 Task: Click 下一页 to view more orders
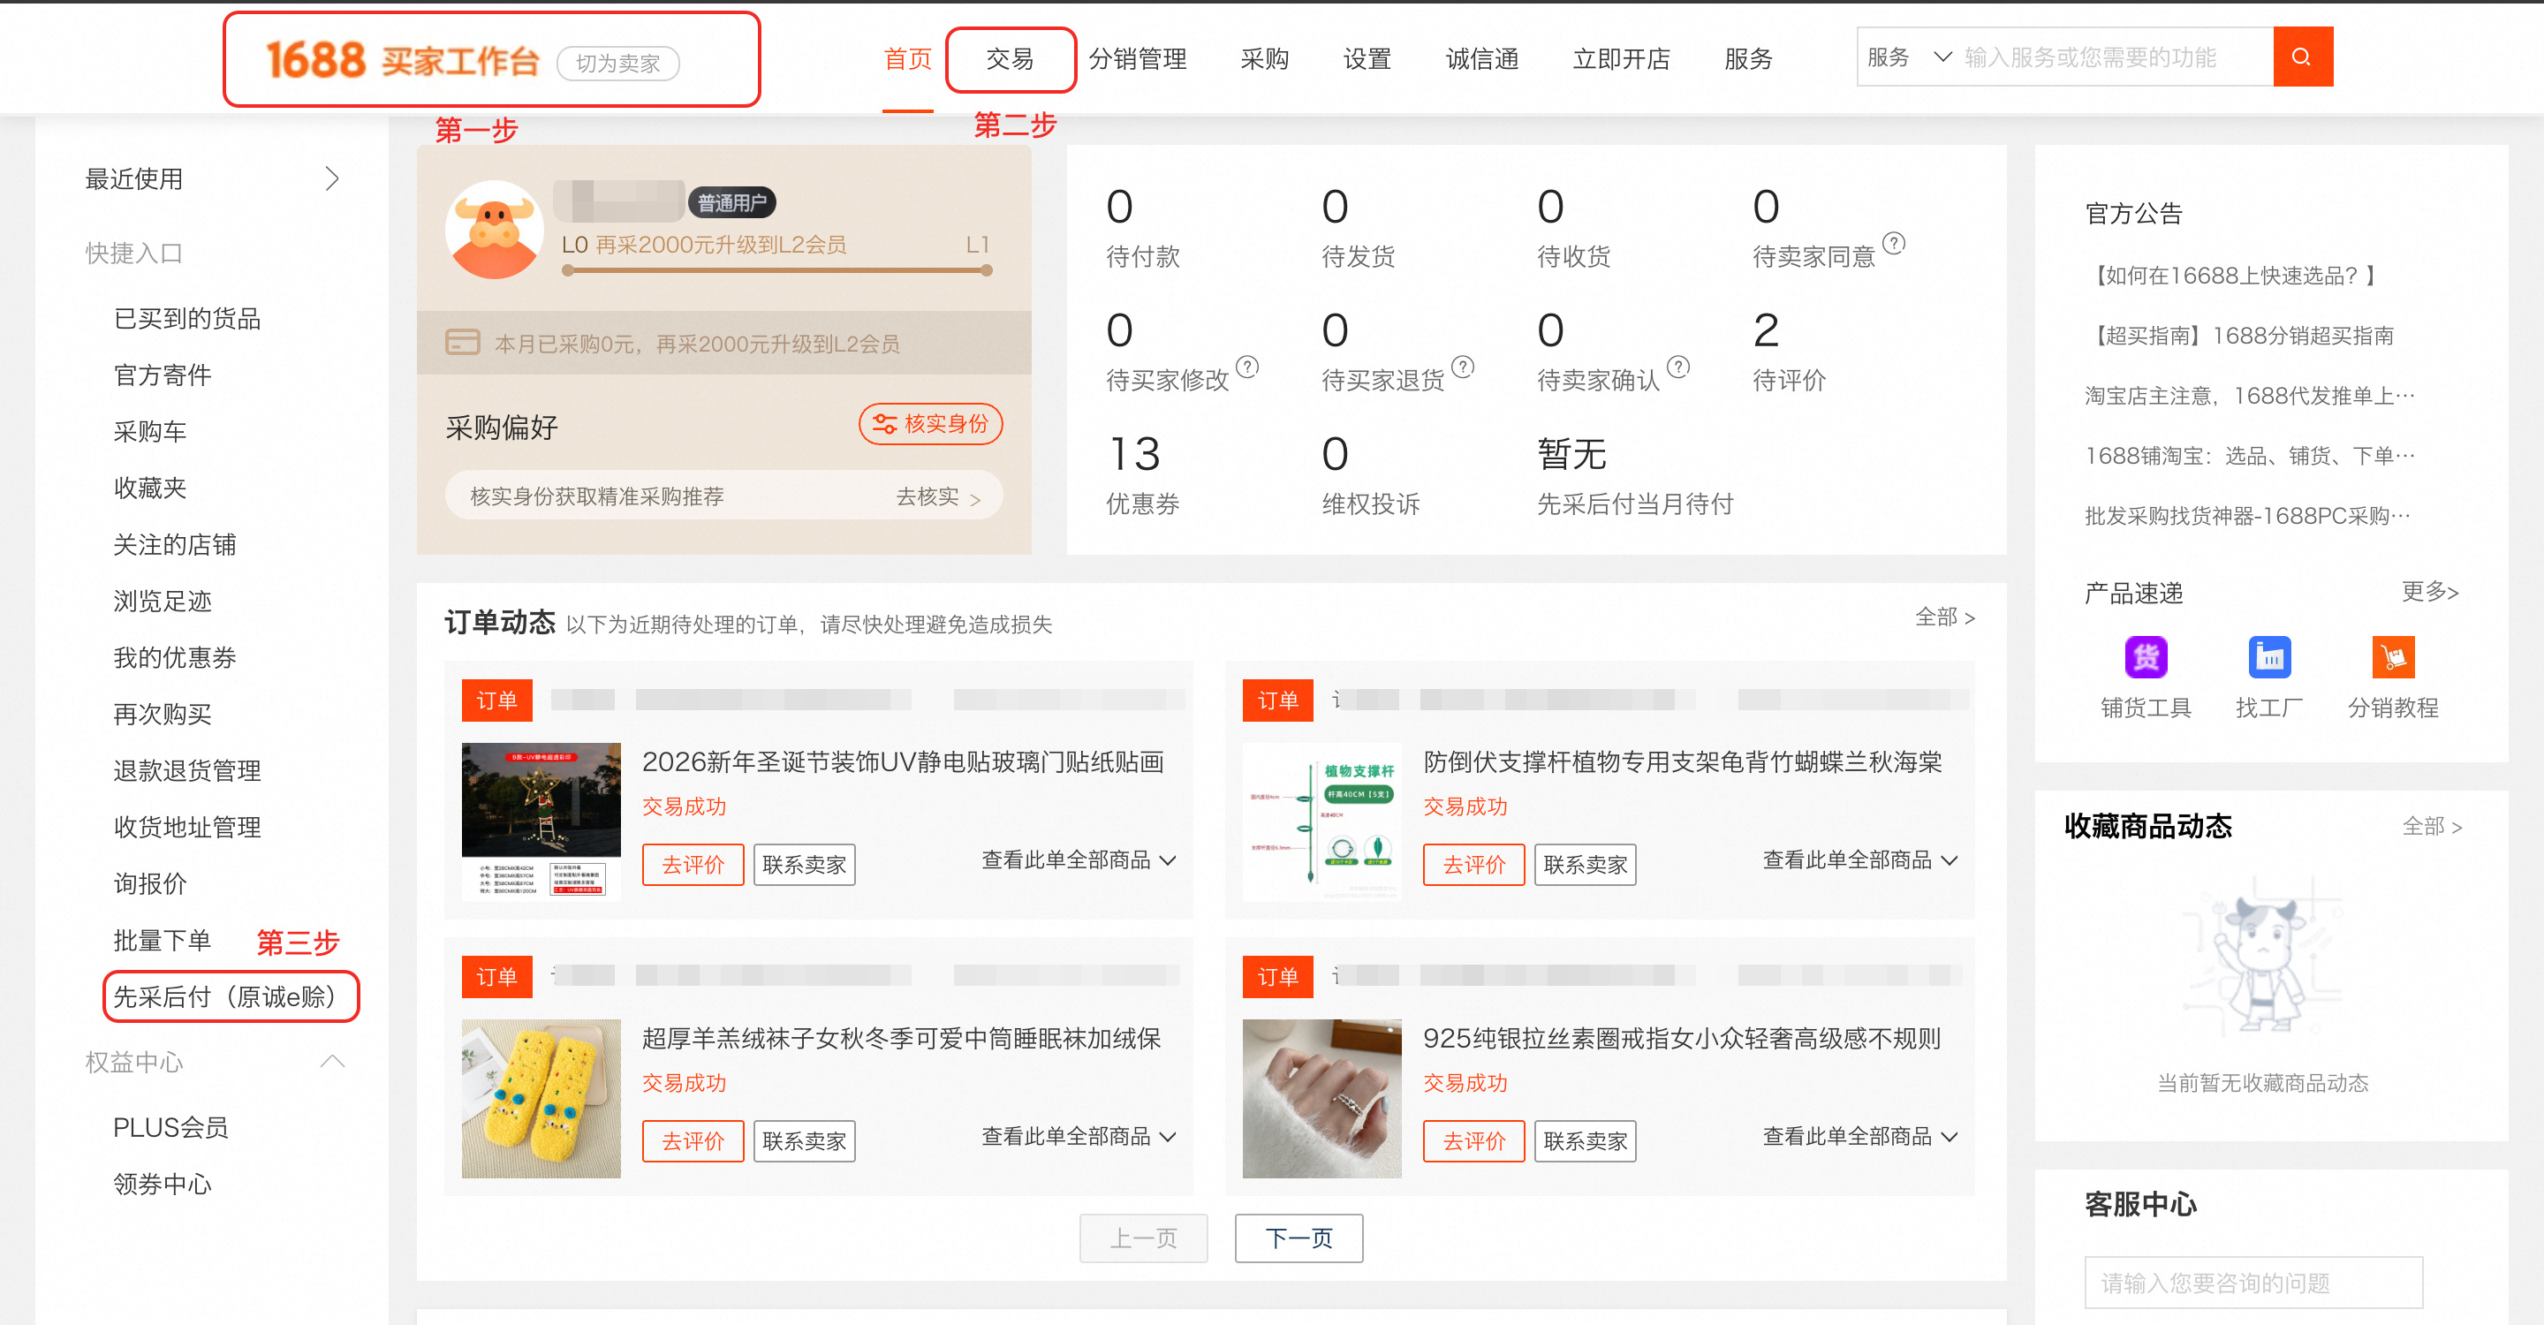(x=1298, y=1238)
